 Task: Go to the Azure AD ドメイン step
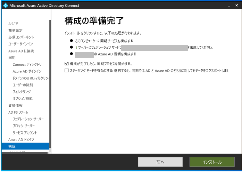21,139
